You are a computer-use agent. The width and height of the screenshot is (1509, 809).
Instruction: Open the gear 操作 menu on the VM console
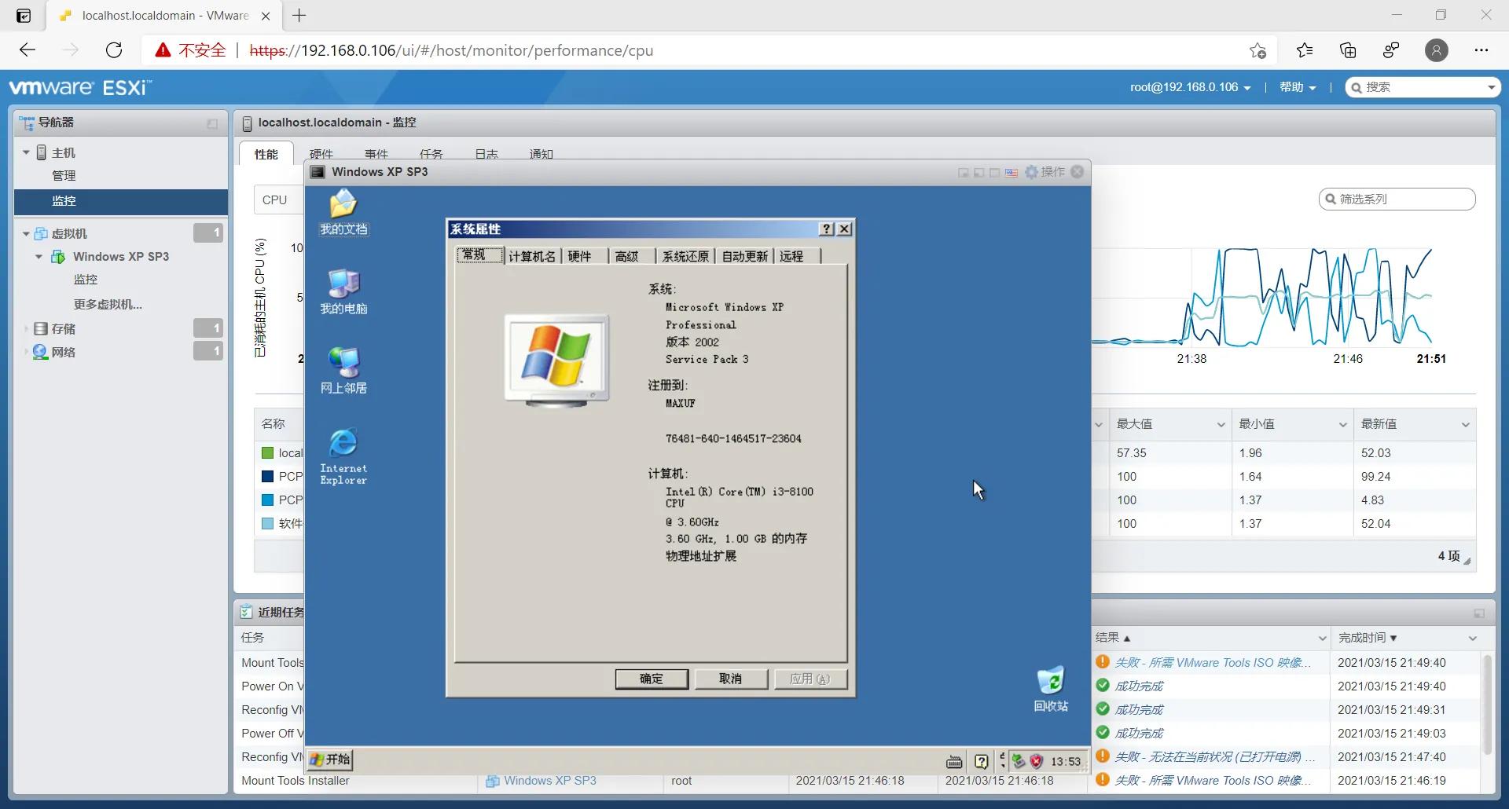(x=1045, y=172)
